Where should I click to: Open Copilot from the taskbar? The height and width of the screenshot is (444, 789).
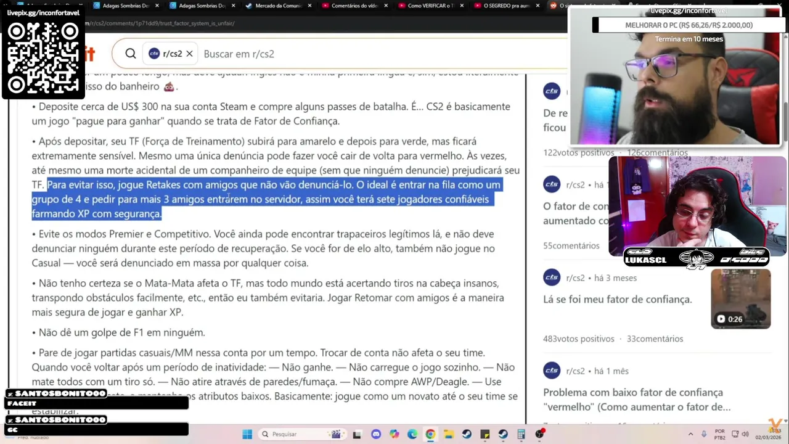pyautogui.click(x=394, y=434)
